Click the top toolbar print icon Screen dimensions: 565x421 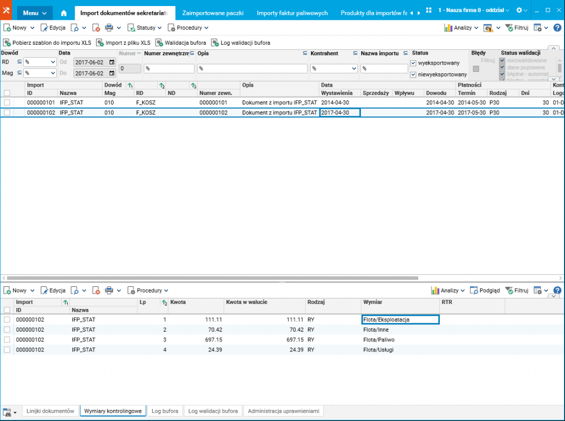(x=109, y=28)
